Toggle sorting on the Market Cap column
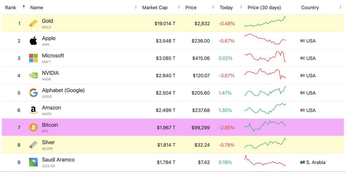The height and width of the screenshot is (172, 346). pyautogui.click(x=178, y=7)
